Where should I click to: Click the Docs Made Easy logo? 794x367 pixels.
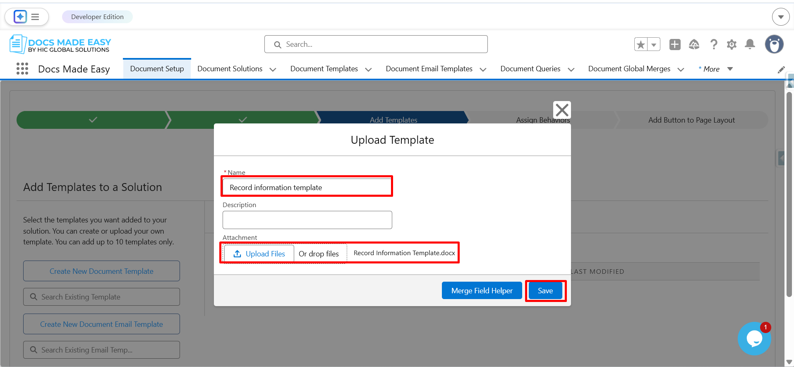pyautogui.click(x=60, y=44)
